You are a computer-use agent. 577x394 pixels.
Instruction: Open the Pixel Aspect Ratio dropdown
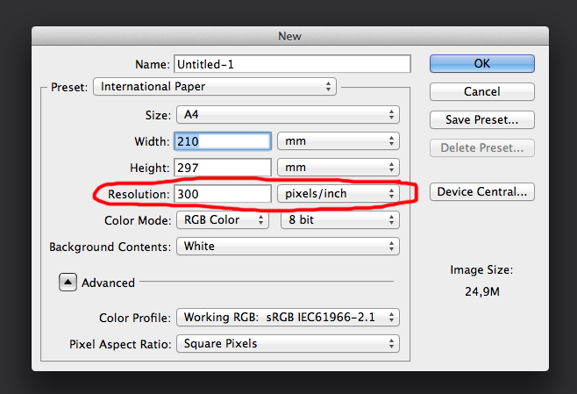click(x=287, y=343)
